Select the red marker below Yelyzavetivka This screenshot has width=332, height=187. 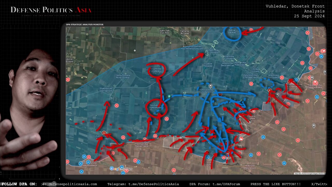[x=251, y=84]
